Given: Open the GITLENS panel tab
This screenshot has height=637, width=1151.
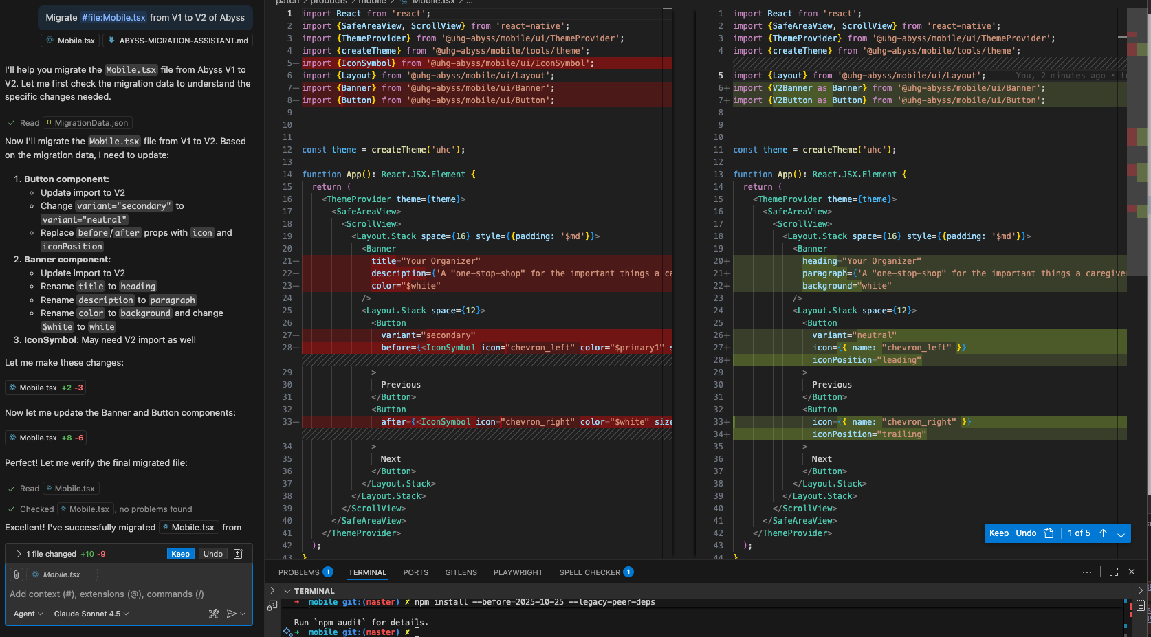Looking at the screenshot, I should pyautogui.click(x=461, y=572).
